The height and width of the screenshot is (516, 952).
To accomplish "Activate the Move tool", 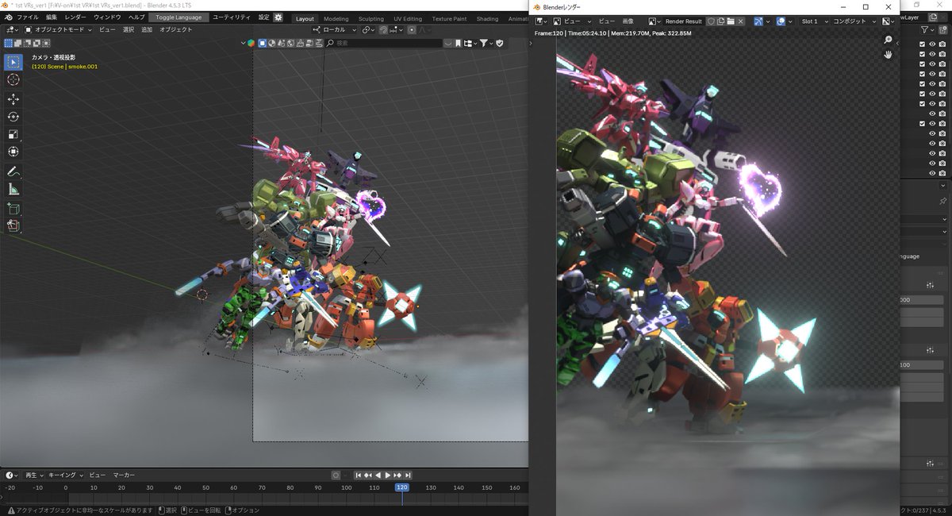I will [x=13, y=99].
